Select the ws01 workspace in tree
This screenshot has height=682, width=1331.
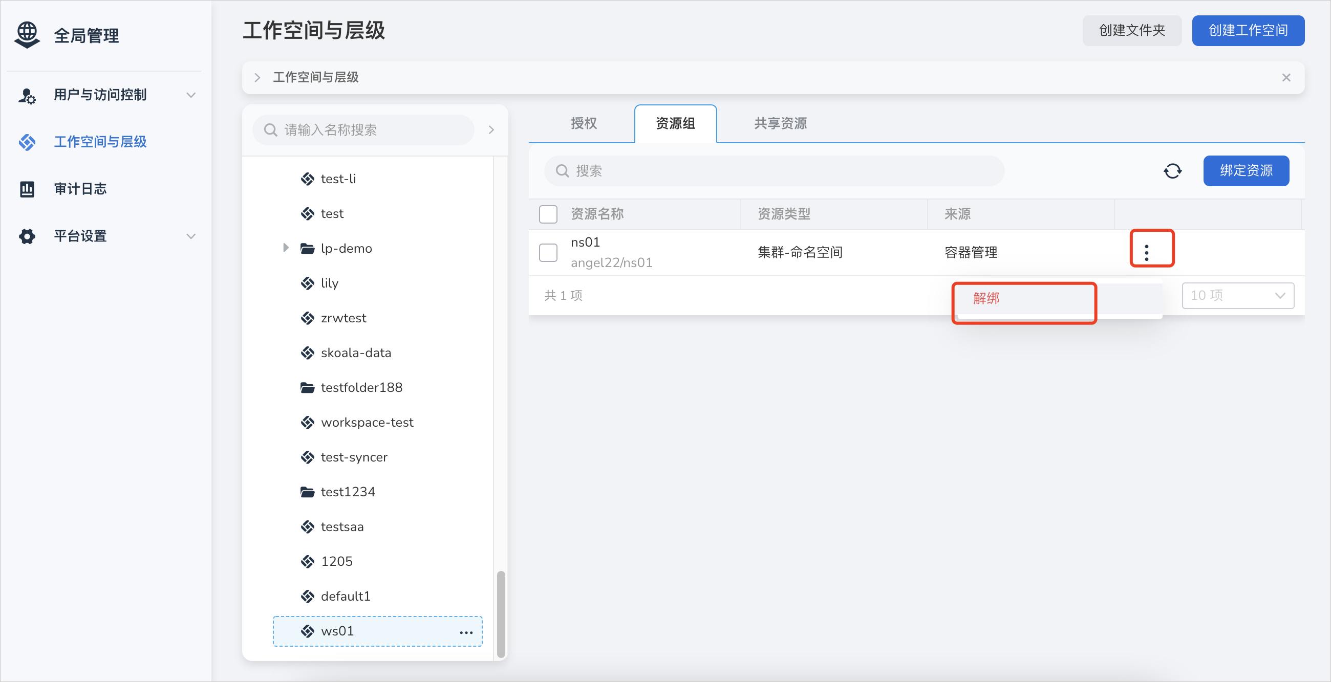tap(378, 631)
